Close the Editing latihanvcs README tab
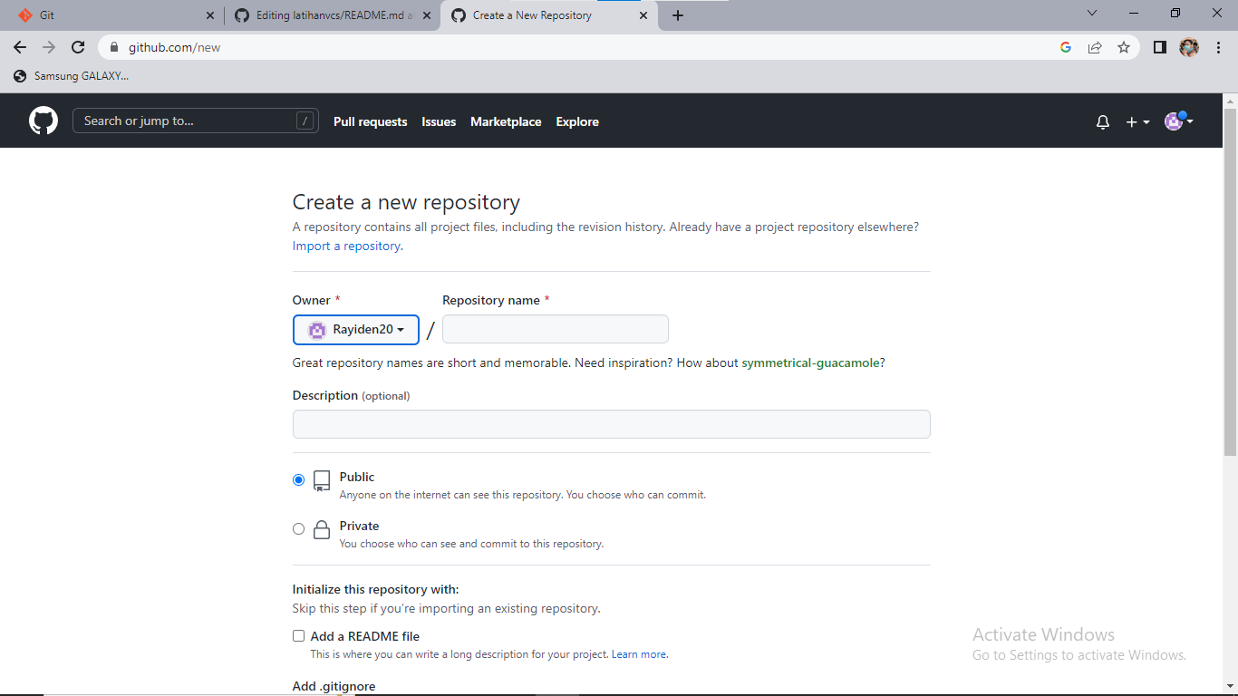 coord(427,15)
